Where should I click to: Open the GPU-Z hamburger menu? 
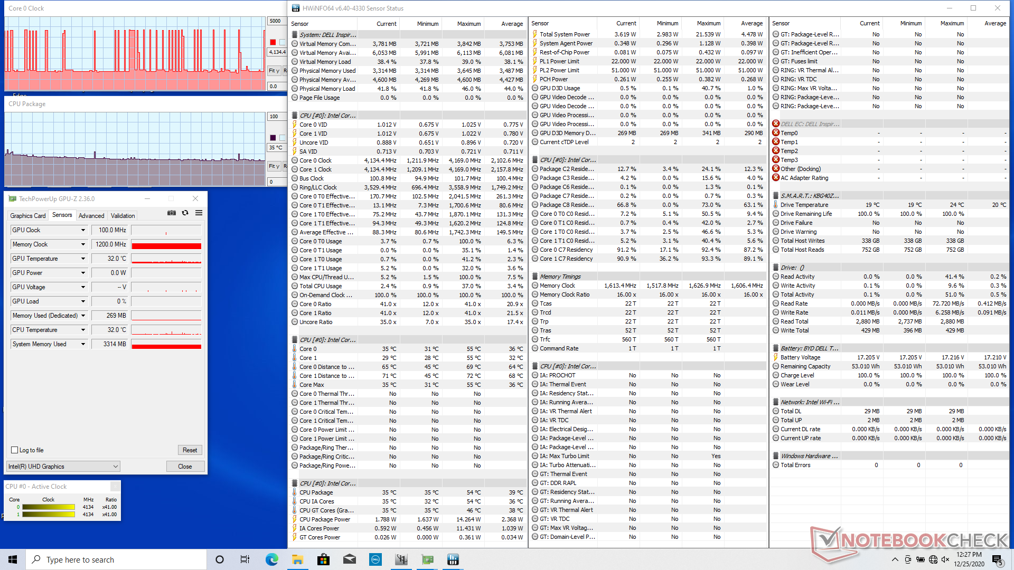(199, 213)
